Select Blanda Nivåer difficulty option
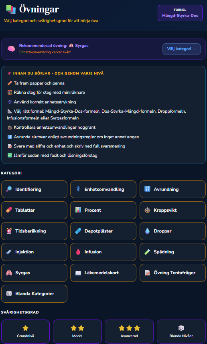 pyautogui.click(x=181, y=331)
